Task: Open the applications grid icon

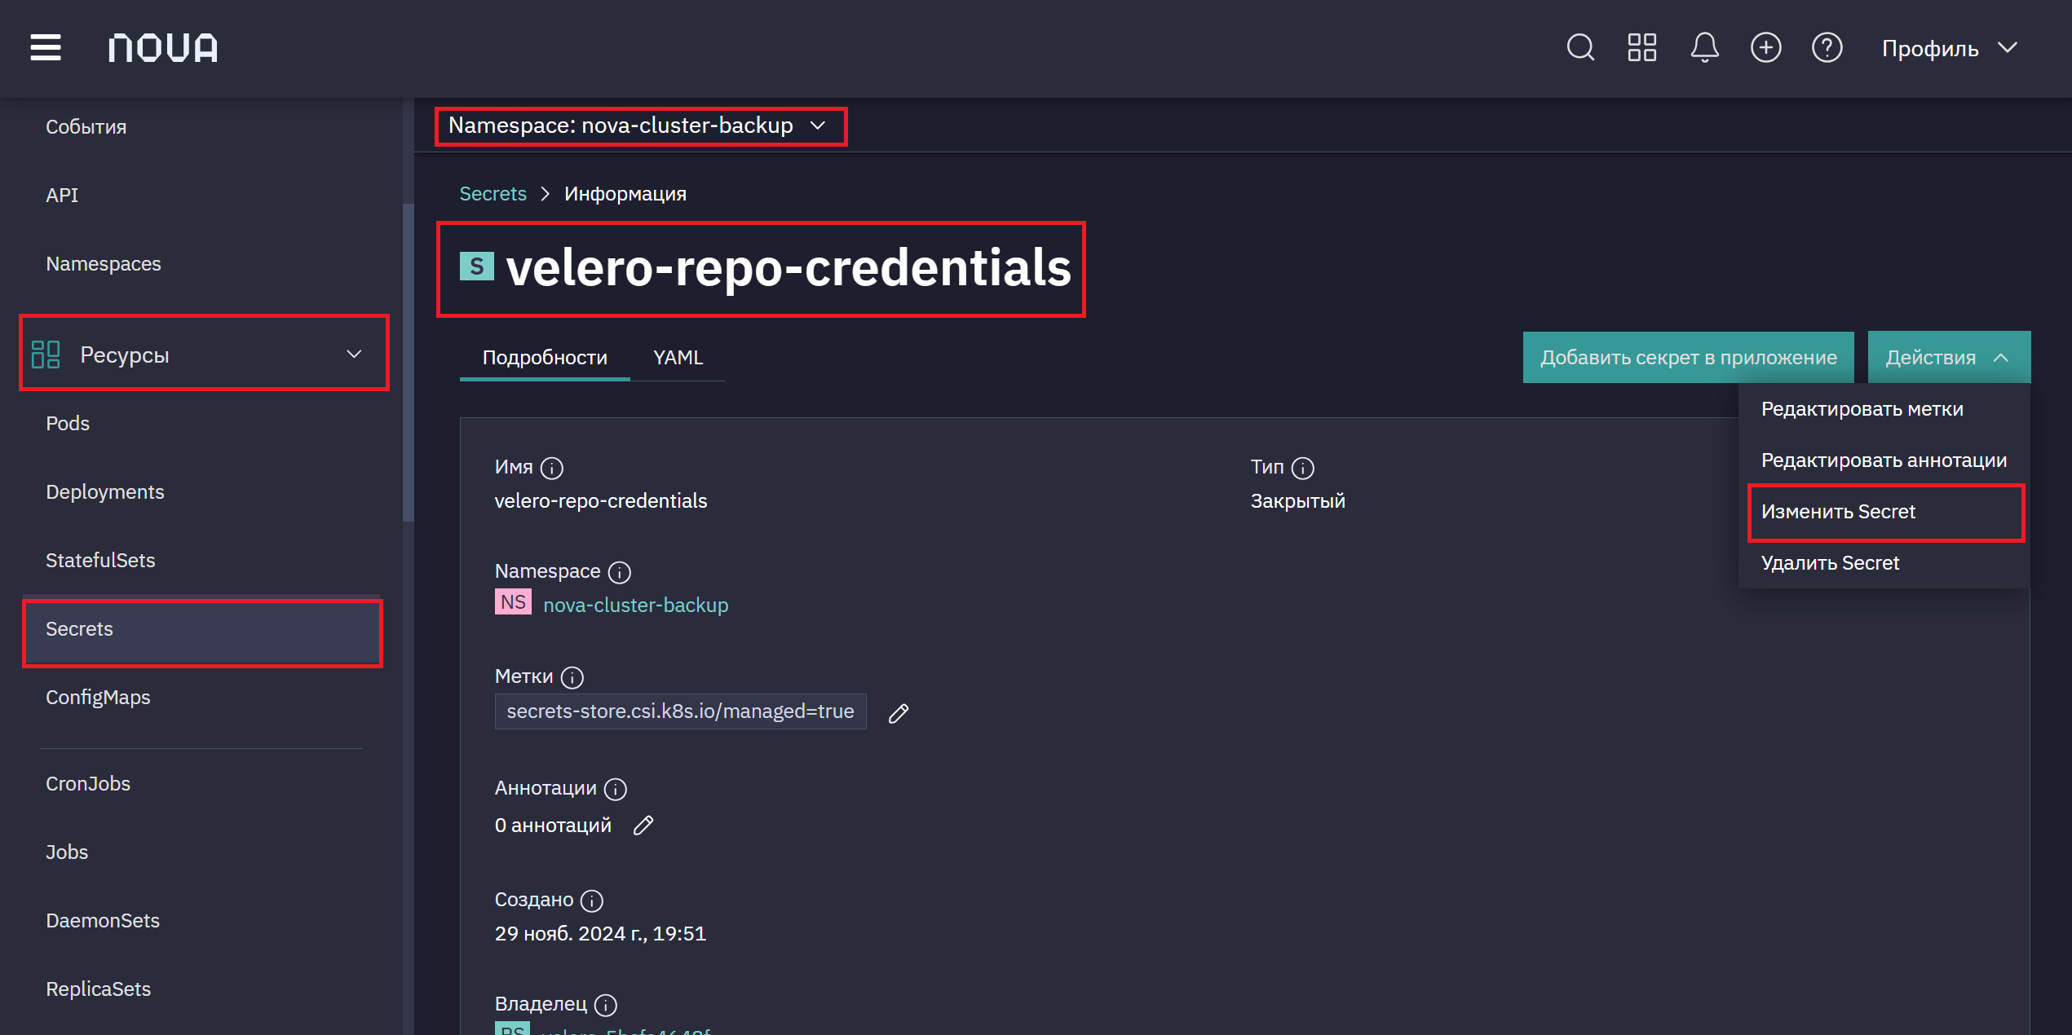Action: click(x=1641, y=47)
